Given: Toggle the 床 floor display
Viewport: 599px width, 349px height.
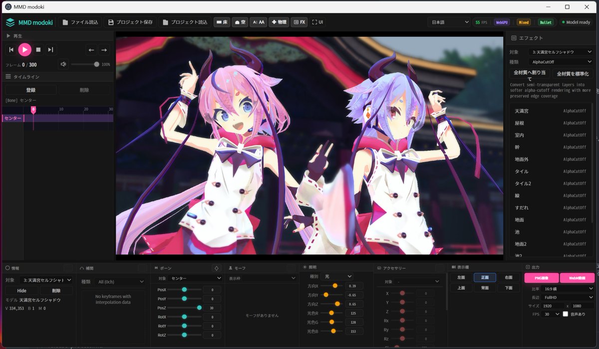Looking at the screenshot, I should click(222, 22).
